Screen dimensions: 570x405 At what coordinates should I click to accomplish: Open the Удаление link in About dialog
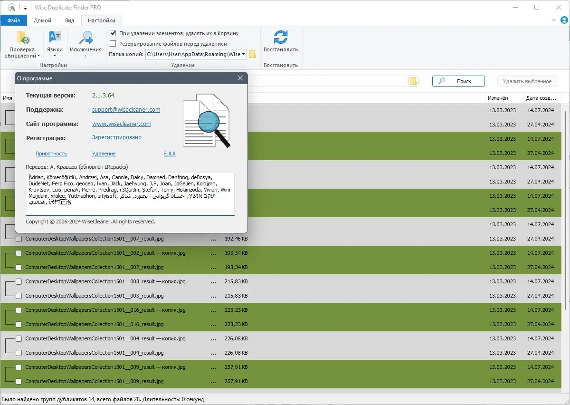click(104, 154)
